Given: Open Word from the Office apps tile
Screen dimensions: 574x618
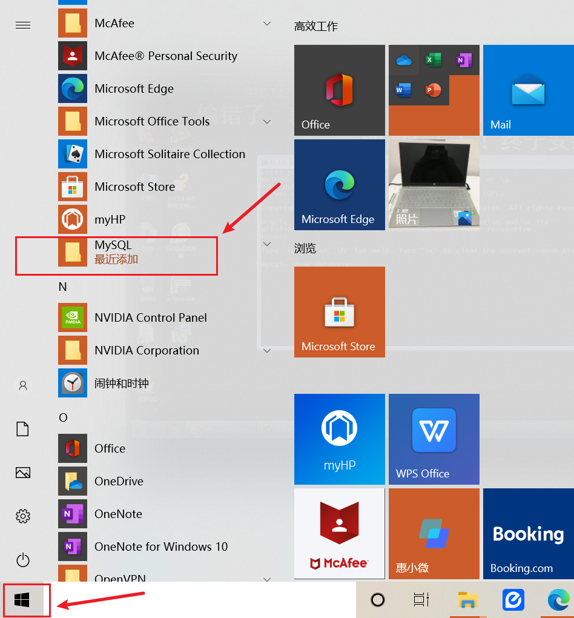Looking at the screenshot, I should pyautogui.click(x=404, y=90).
